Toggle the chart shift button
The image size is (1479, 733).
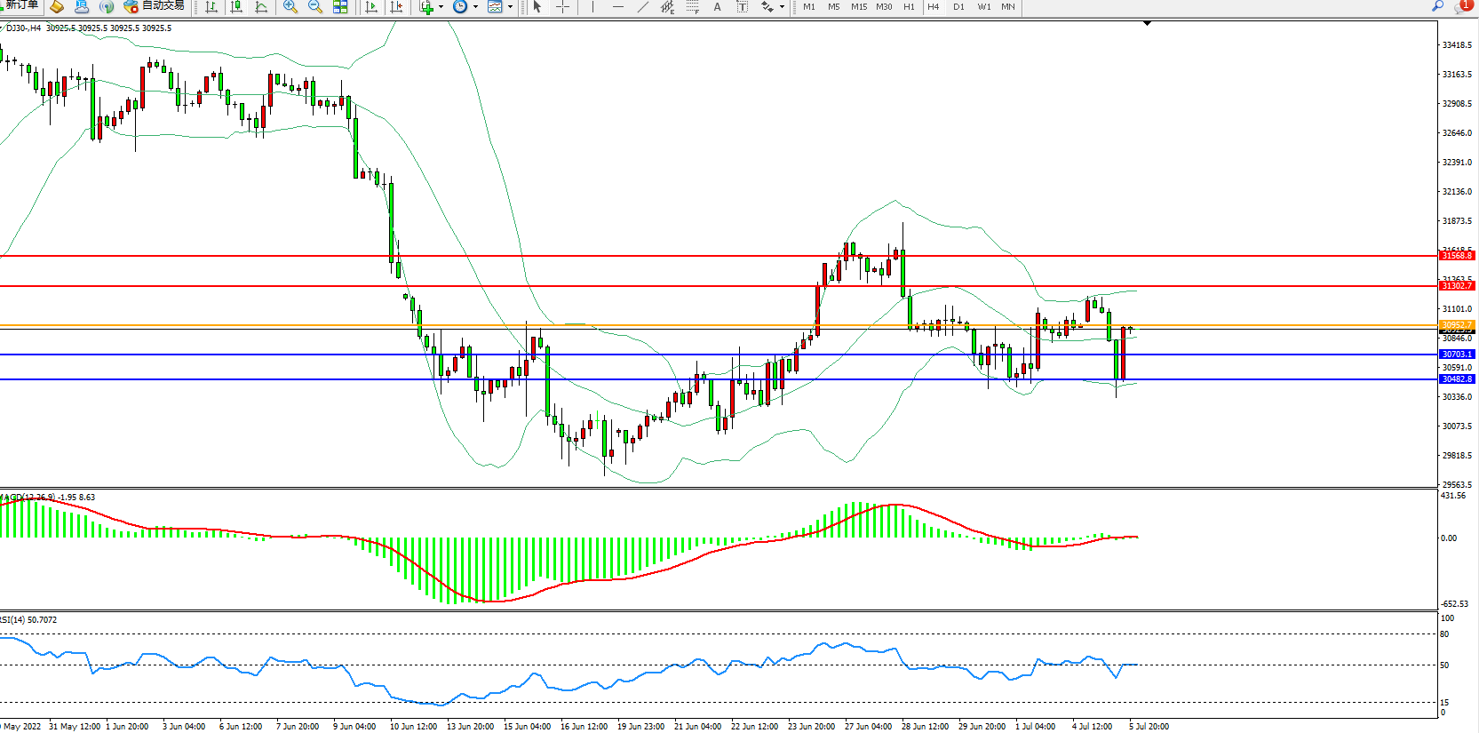pyautogui.click(x=396, y=7)
